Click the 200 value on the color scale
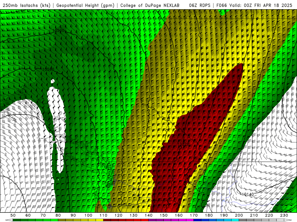This screenshot has width=297, height=222. pyautogui.click(x=239, y=215)
